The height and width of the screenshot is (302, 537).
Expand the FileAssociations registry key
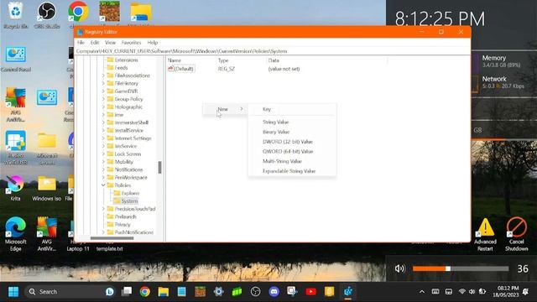click(x=103, y=75)
